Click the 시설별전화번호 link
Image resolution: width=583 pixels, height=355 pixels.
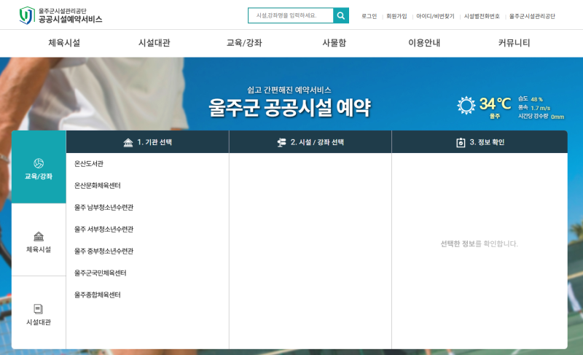(482, 16)
